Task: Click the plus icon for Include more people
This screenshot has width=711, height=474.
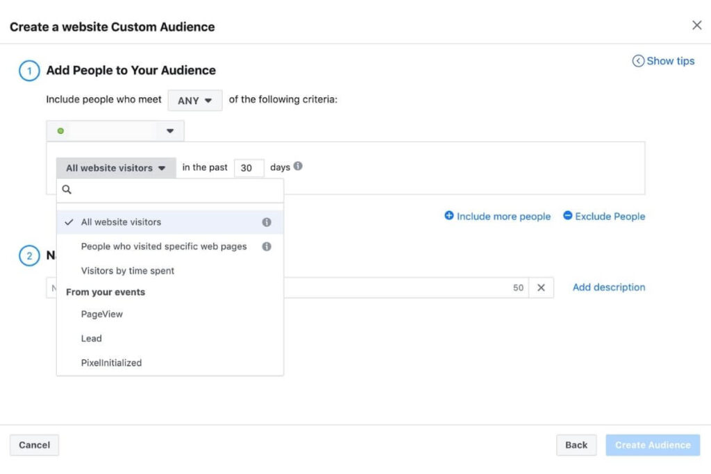Action: [x=449, y=216]
